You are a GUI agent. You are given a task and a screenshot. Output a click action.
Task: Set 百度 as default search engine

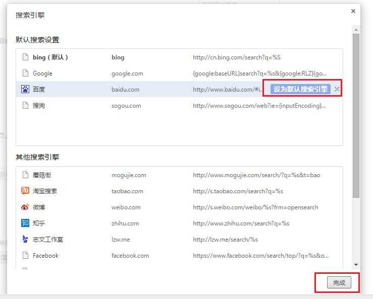pos(300,89)
